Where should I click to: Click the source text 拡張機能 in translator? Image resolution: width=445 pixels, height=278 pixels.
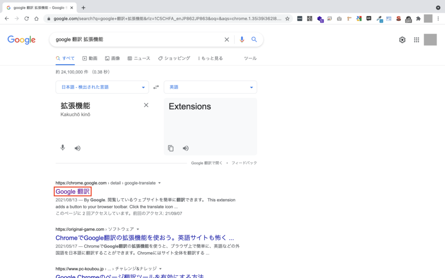pyautogui.click(x=75, y=106)
